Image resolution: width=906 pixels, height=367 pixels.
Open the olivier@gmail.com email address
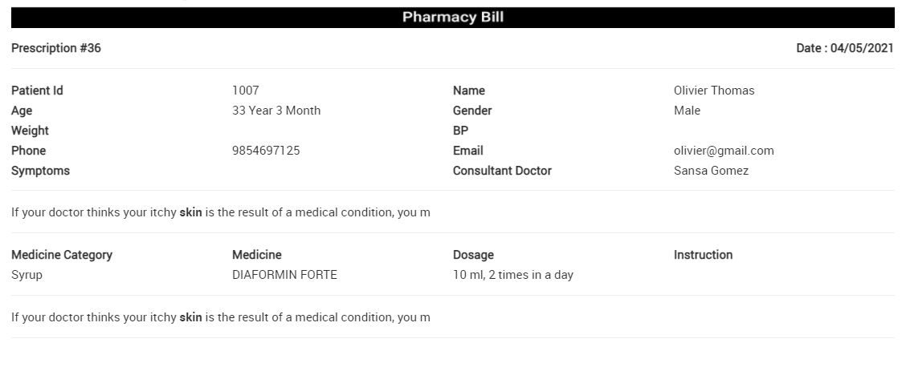tap(724, 151)
